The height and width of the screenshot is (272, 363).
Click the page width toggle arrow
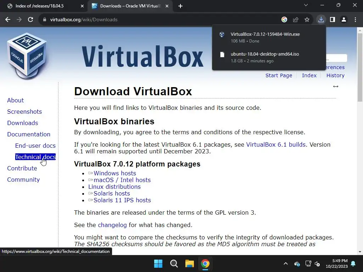click(x=336, y=86)
